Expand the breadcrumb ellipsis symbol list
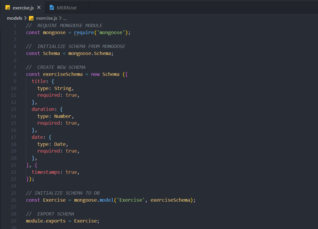 tap(65, 18)
